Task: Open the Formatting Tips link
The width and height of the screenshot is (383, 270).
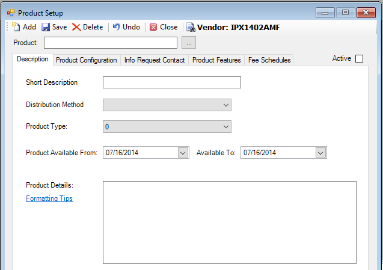Action: 49,198
